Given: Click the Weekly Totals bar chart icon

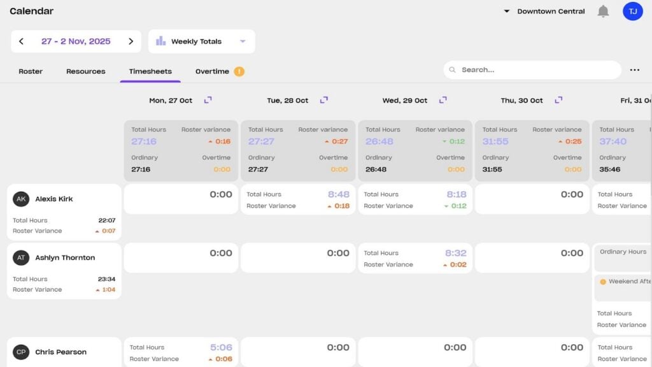Looking at the screenshot, I should pyautogui.click(x=161, y=41).
